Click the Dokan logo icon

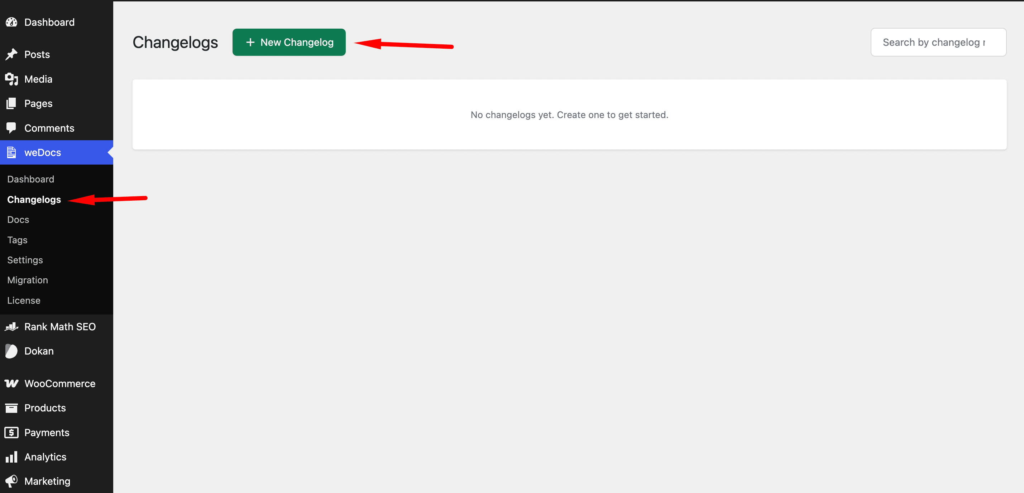11,351
